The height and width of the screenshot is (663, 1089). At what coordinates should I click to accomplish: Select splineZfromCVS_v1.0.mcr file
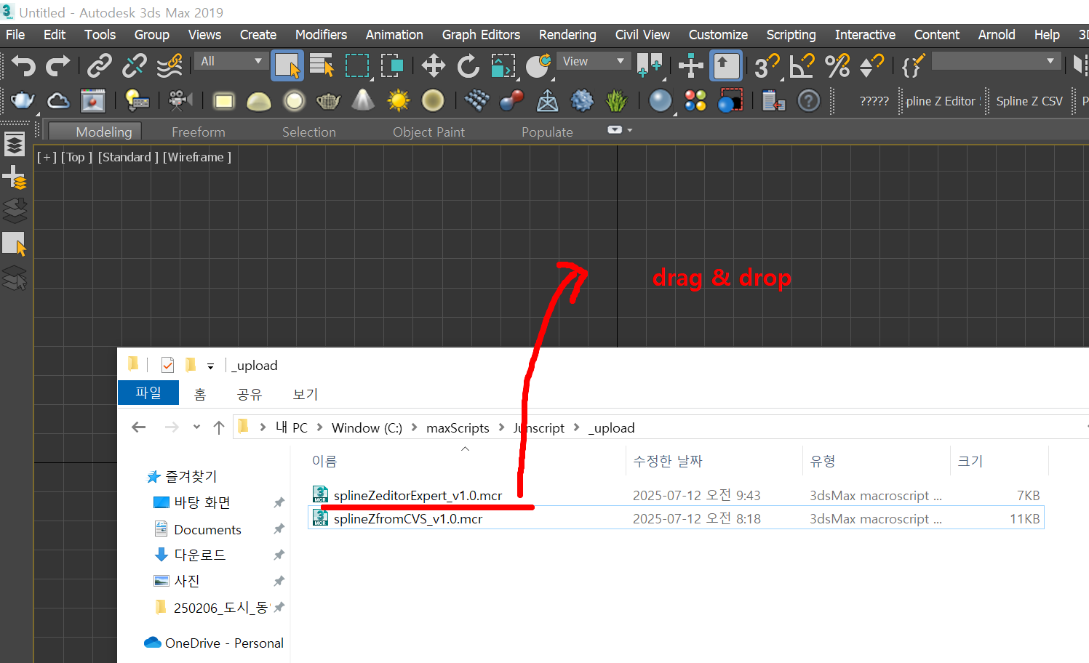408,518
